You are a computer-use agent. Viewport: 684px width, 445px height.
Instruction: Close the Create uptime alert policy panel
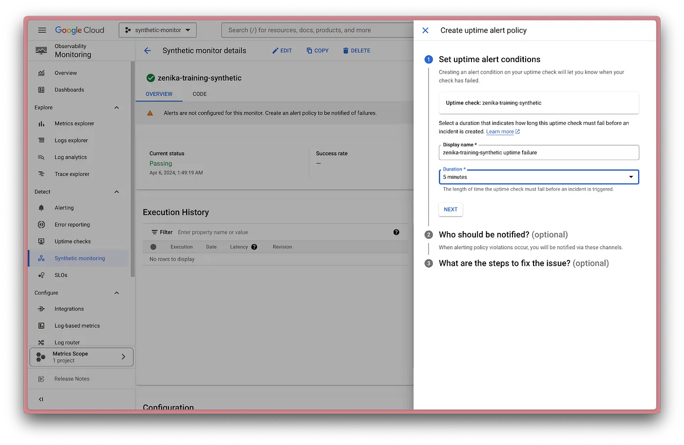point(426,30)
